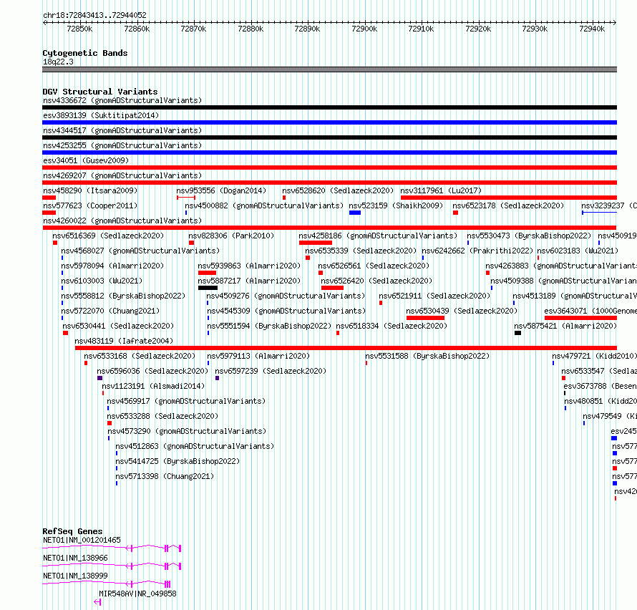Select nsv5875421 Almarri2020 label
Screen dimensions: 637x610
tap(565, 326)
